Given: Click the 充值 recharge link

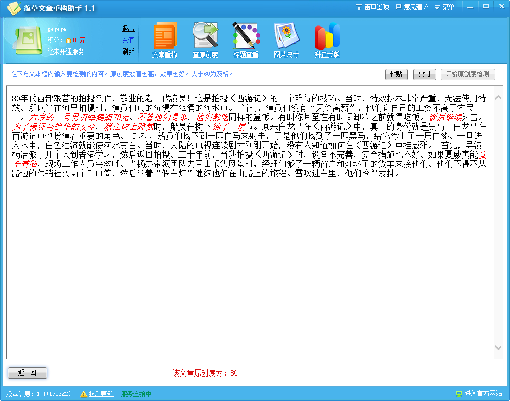Looking at the screenshot, I should point(128,40).
